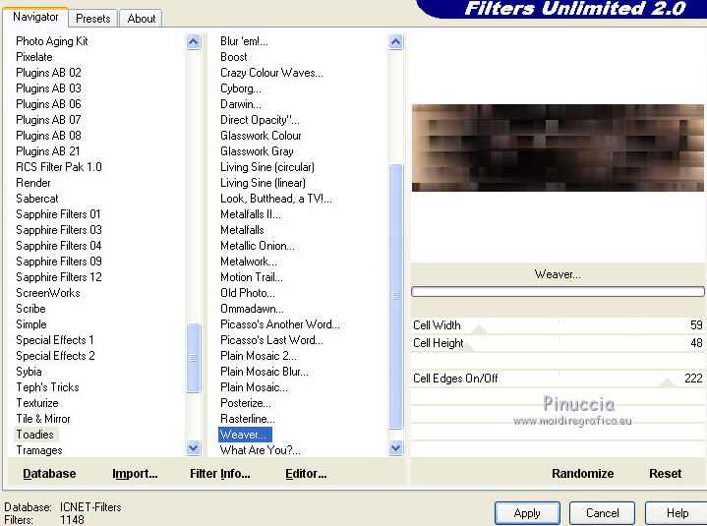Click the Weaver preview image
The height and width of the screenshot is (526, 707).
tap(558, 147)
